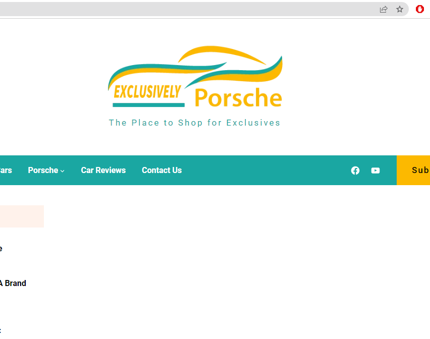The height and width of the screenshot is (339, 430).
Task: Open the Facebook social icon
Action: point(355,171)
